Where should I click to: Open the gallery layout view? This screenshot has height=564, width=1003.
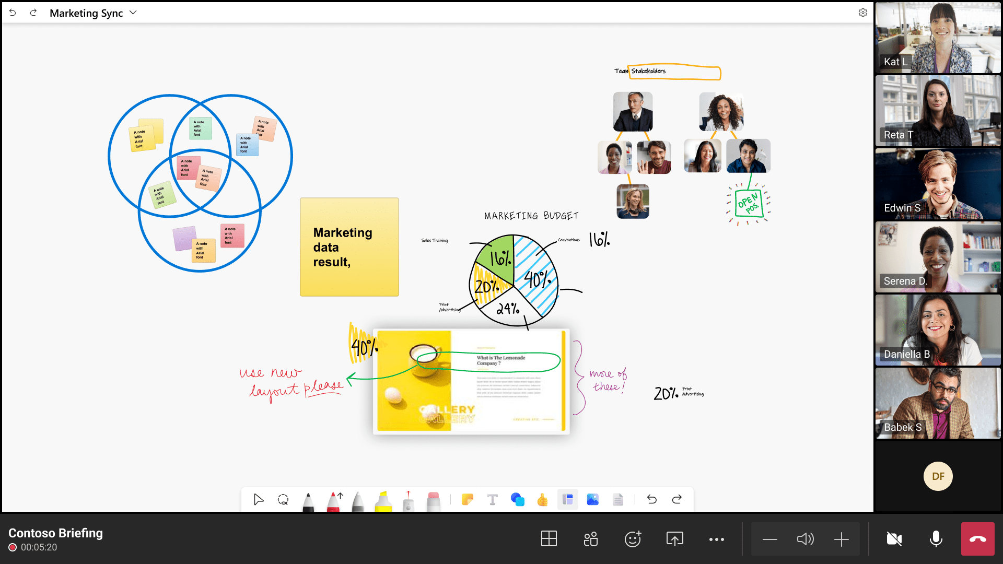[549, 539]
